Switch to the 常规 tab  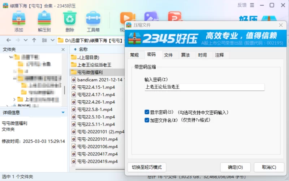pyautogui.click(x=134, y=55)
